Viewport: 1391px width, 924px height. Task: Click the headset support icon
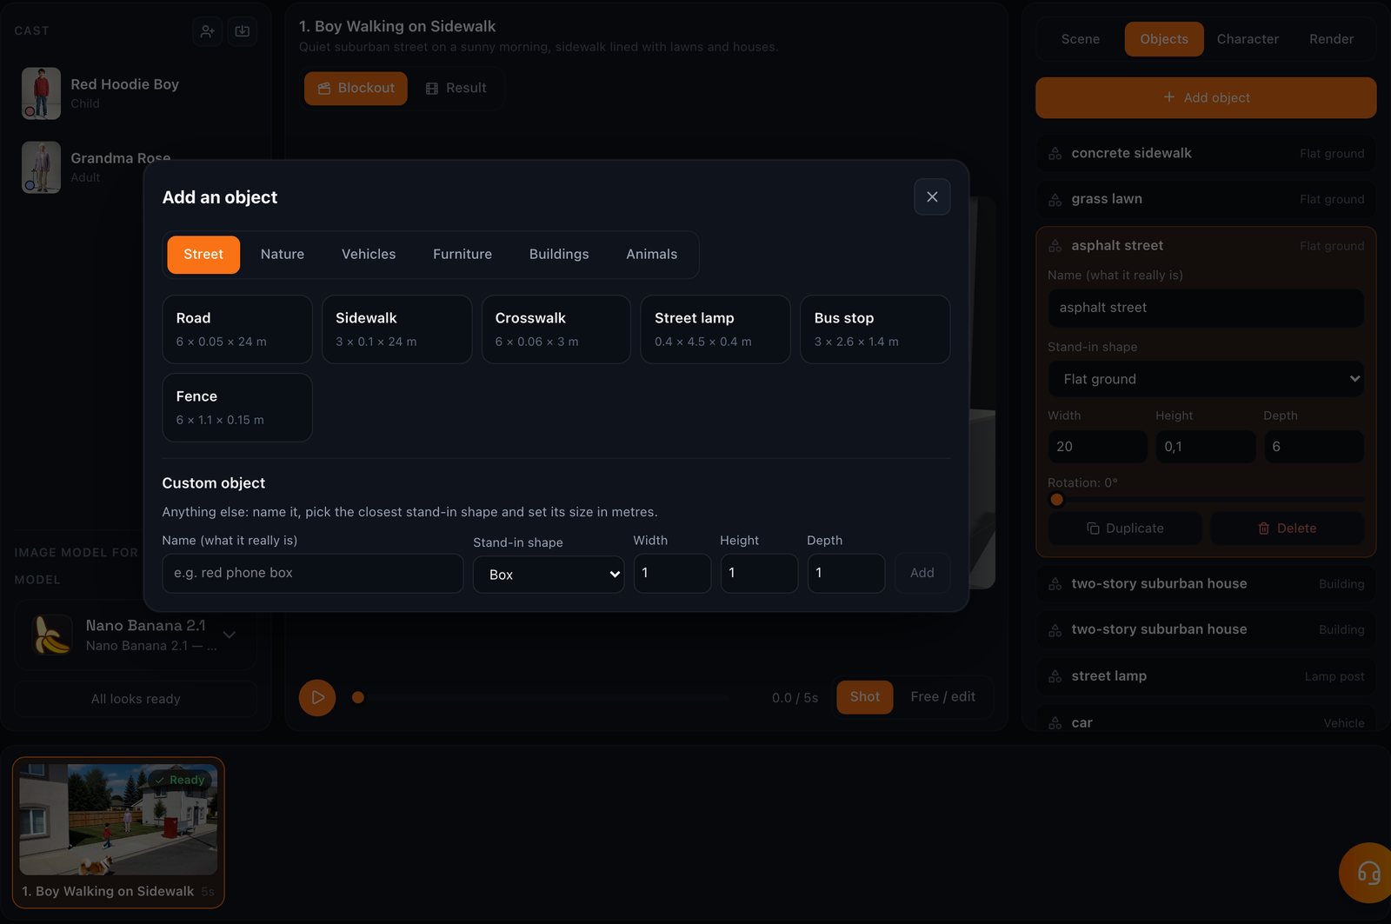coord(1368,872)
